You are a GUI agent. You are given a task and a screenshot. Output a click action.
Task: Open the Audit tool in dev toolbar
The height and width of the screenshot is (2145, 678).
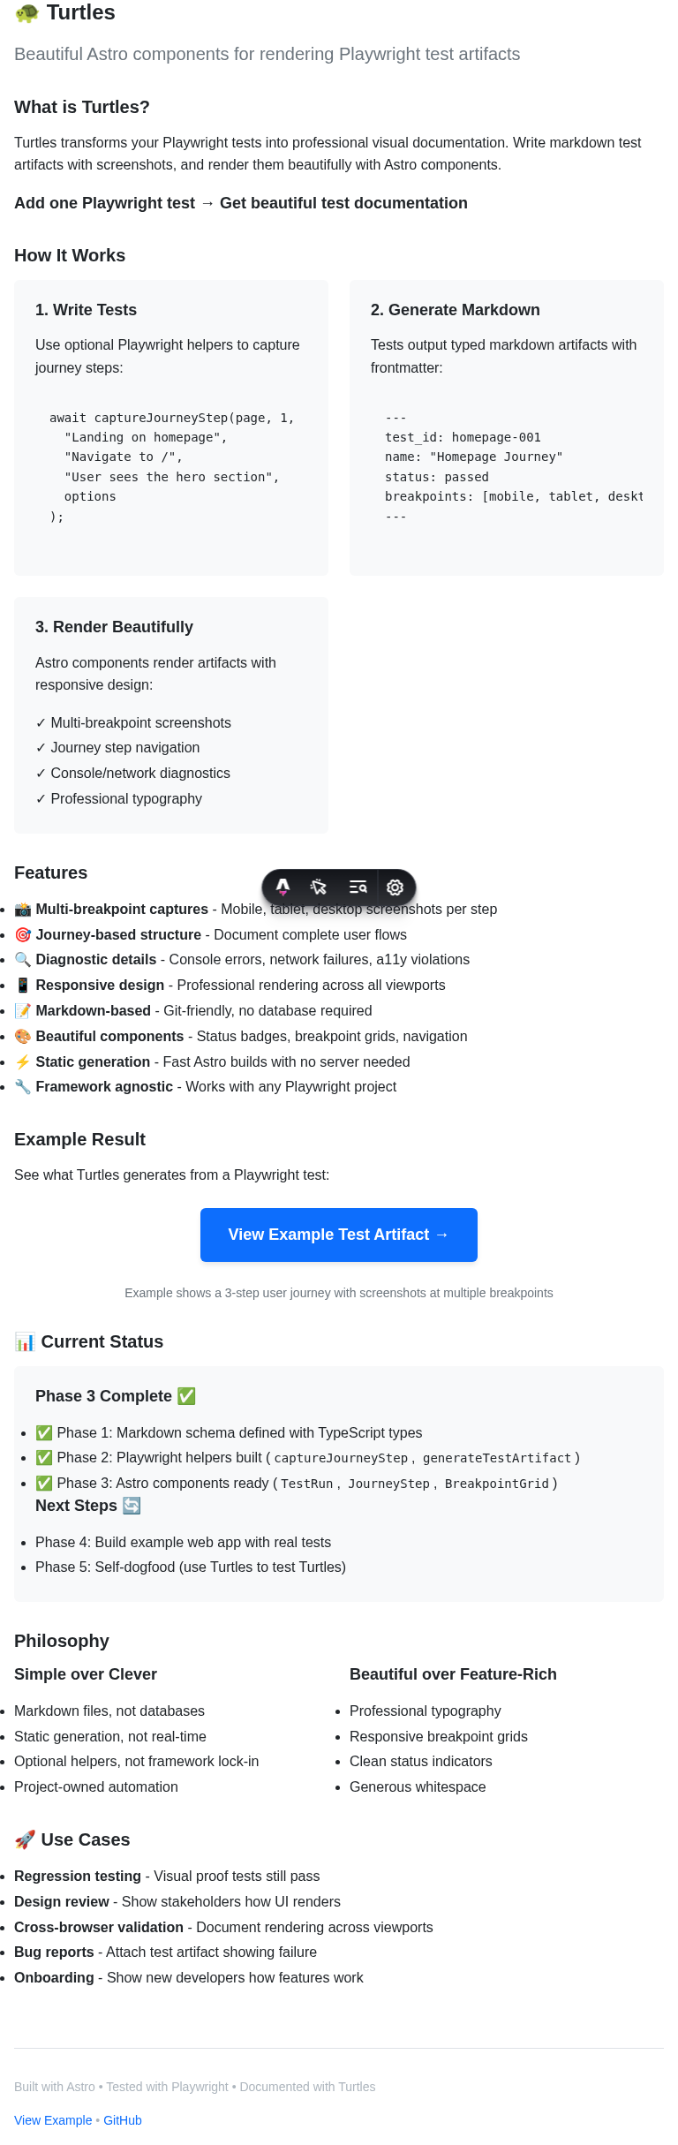tap(358, 887)
